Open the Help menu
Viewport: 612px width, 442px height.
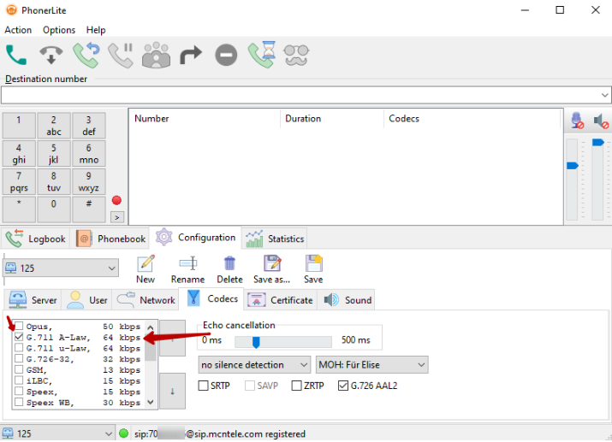pos(96,30)
